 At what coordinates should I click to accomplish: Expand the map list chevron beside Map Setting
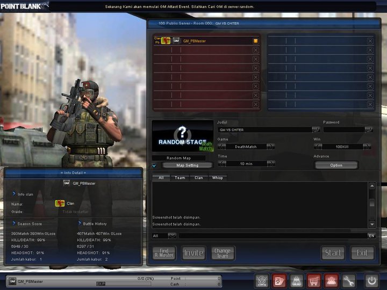154,165
